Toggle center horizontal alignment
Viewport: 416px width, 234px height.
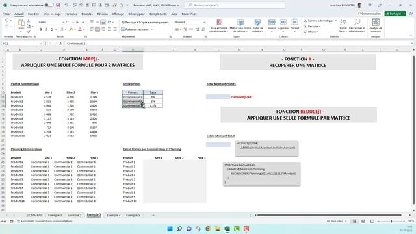[97, 29]
